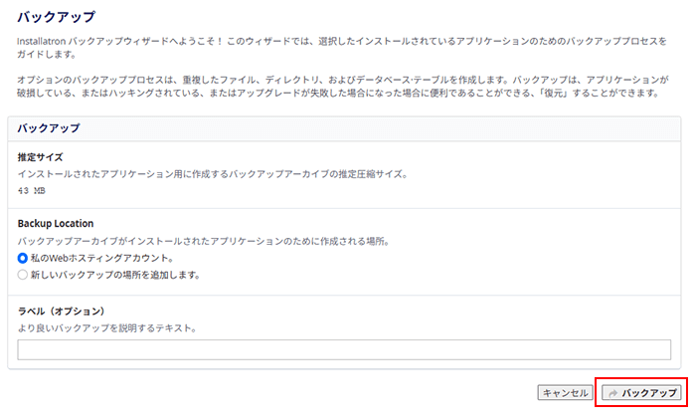Click the word Installatron in the intro
The height and width of the screenshot is (420, 696).
(x=42, y=42)
